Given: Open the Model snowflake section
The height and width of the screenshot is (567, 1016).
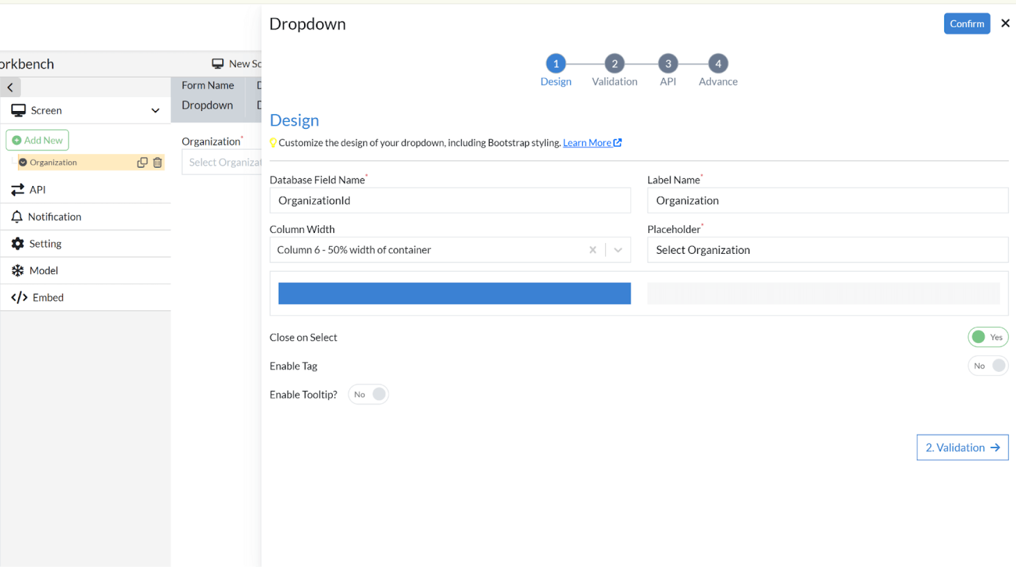Looking at the screenshot, I should [x=43, y=271].
